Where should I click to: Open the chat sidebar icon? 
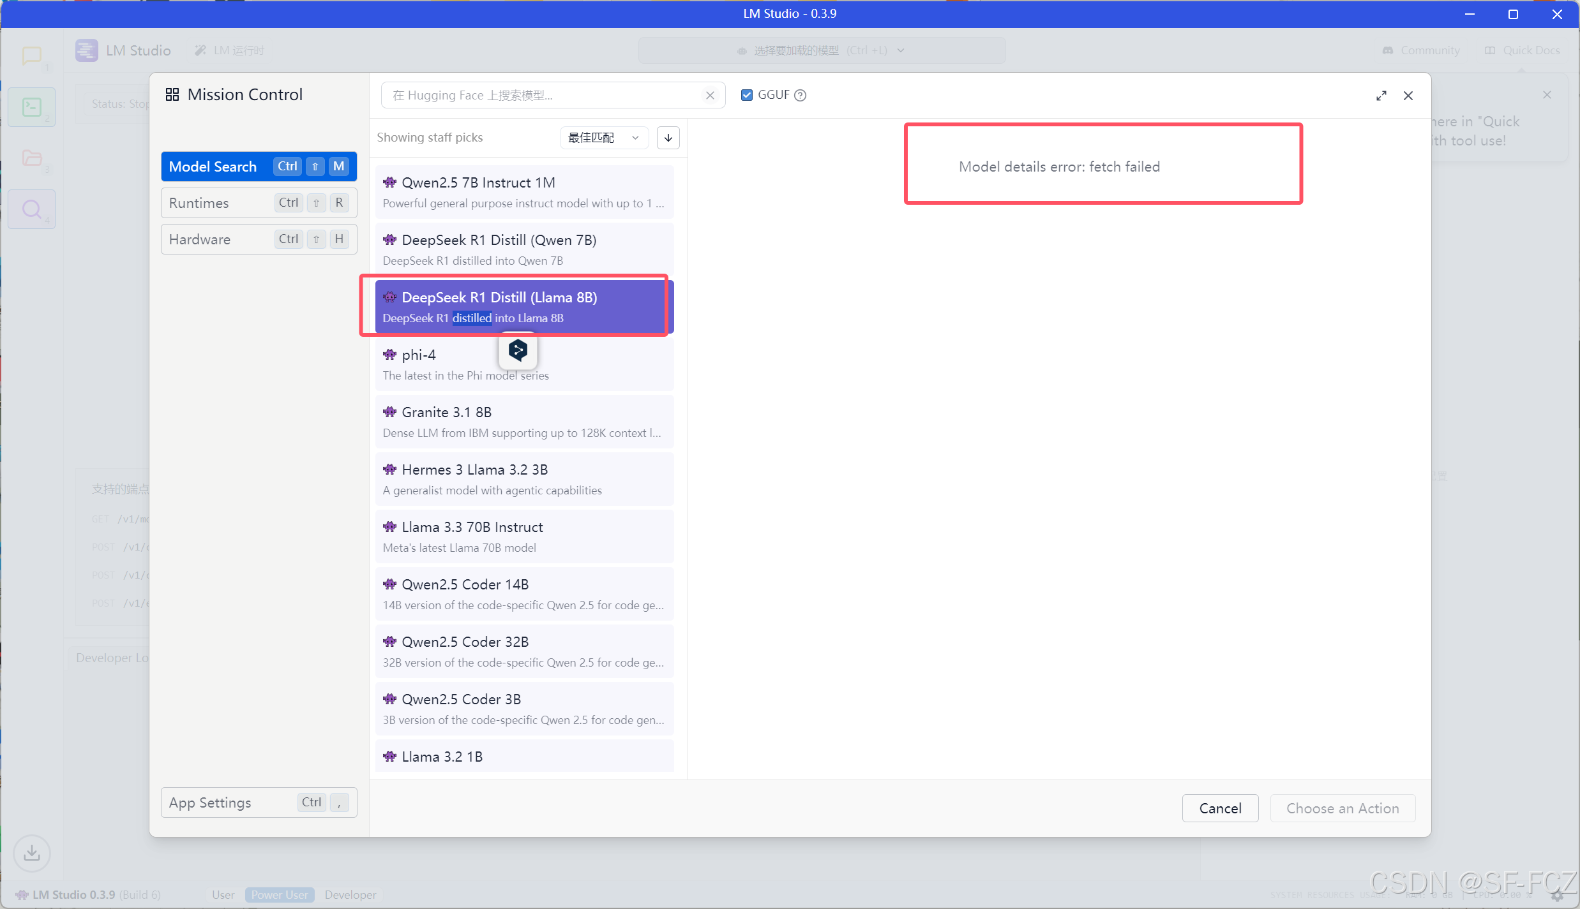pyautogui.click(x=31, y=56)
